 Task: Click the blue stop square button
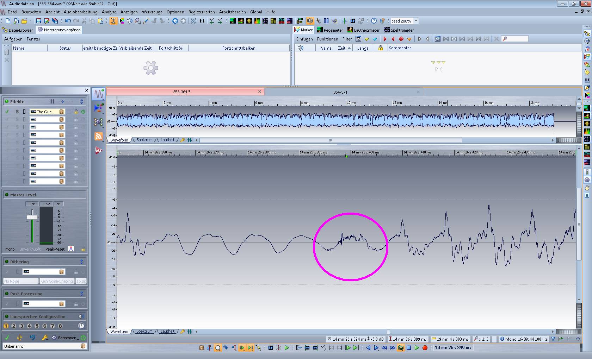(409, 348)
